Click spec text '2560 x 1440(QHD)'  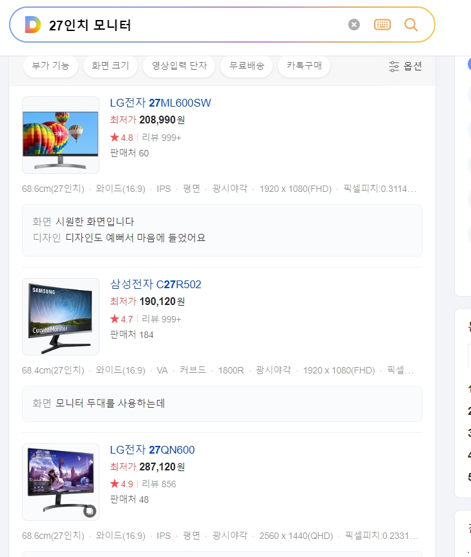297,536
